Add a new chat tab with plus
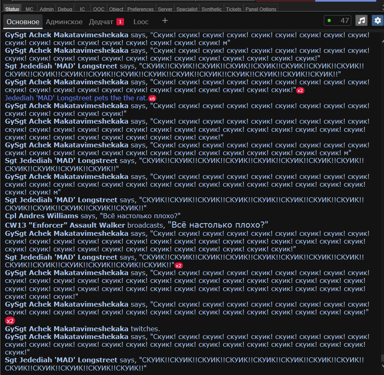This screenshot has height=375, width=384. pyautogui.click(x=165, y=21)
